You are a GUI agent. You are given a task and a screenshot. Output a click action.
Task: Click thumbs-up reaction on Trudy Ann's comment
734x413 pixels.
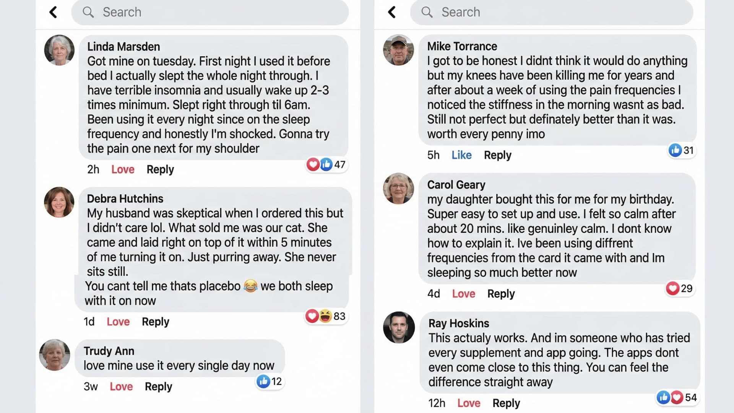pyautogui.click(x=263, y=381)
